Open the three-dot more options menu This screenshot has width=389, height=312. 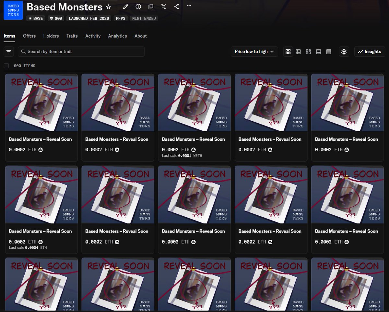pos(189,6)
